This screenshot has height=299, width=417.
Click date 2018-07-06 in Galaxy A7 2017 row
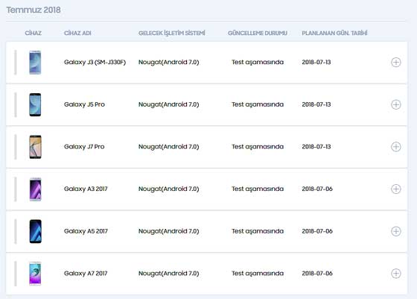point(317,273)
